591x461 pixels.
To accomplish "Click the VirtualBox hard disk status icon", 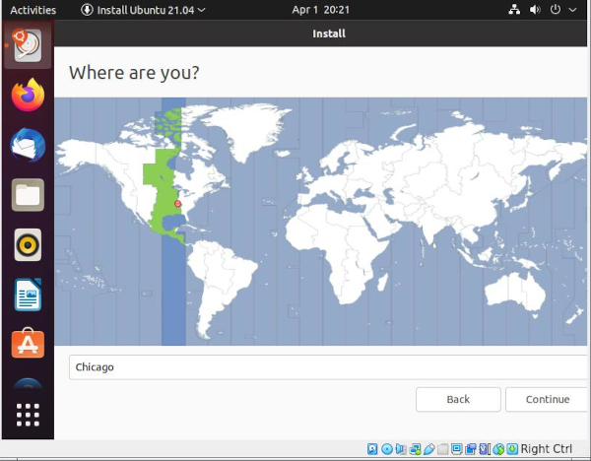I will coord(371,450).
